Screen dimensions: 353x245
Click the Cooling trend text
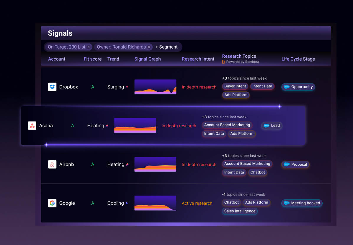pos(115,203)
